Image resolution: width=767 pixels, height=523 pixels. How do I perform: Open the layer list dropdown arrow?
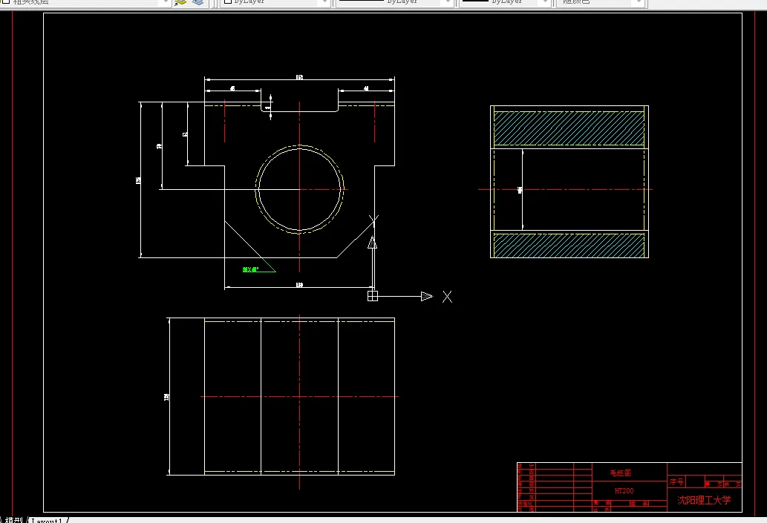point(165,2)
